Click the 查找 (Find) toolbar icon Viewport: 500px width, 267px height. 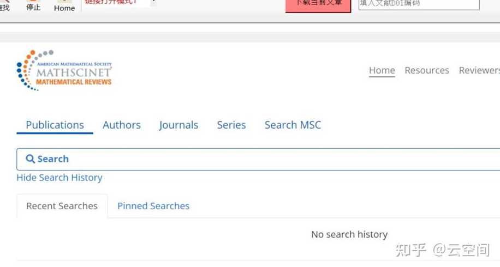[4, 5]
